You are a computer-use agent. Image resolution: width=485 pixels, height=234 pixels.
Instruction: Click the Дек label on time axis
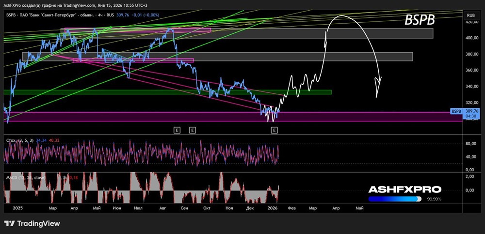click(250, 208)
